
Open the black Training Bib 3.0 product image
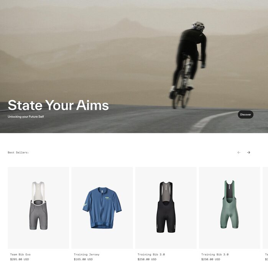click(166, 208)
